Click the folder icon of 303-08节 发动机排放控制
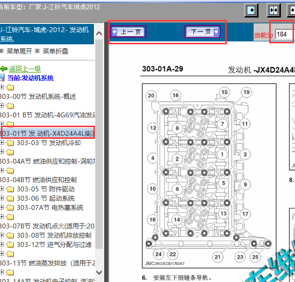The height and width of the screenshot is (282, 295). pyautogui.click(x=10, y=235)
